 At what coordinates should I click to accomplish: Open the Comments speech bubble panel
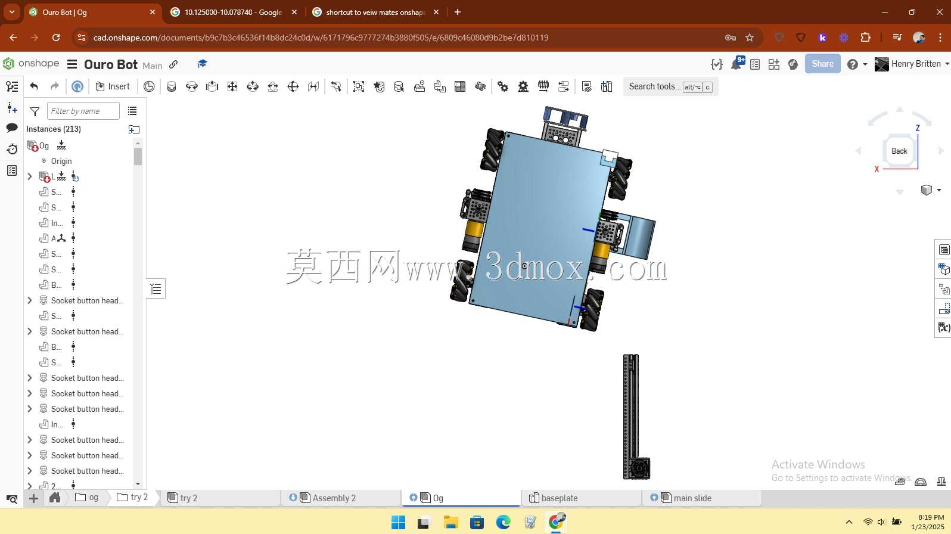click(x=12, y=128)
